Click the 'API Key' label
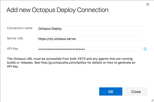The height and width of the screenshot is (102, 154). [13, 49]
